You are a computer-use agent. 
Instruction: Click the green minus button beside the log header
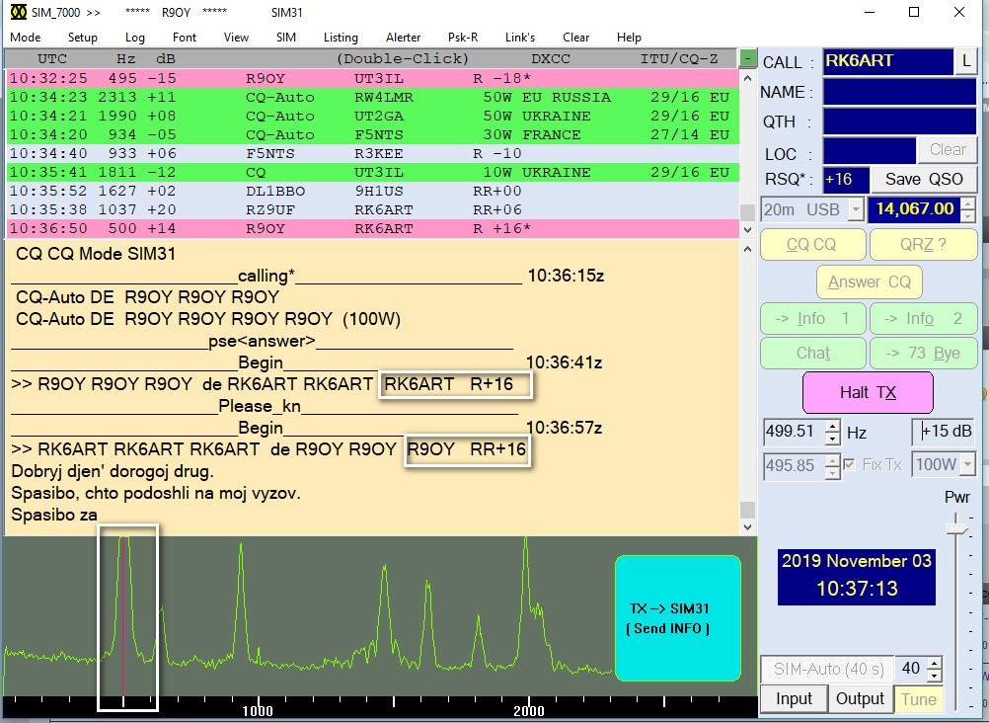[748, 58]
